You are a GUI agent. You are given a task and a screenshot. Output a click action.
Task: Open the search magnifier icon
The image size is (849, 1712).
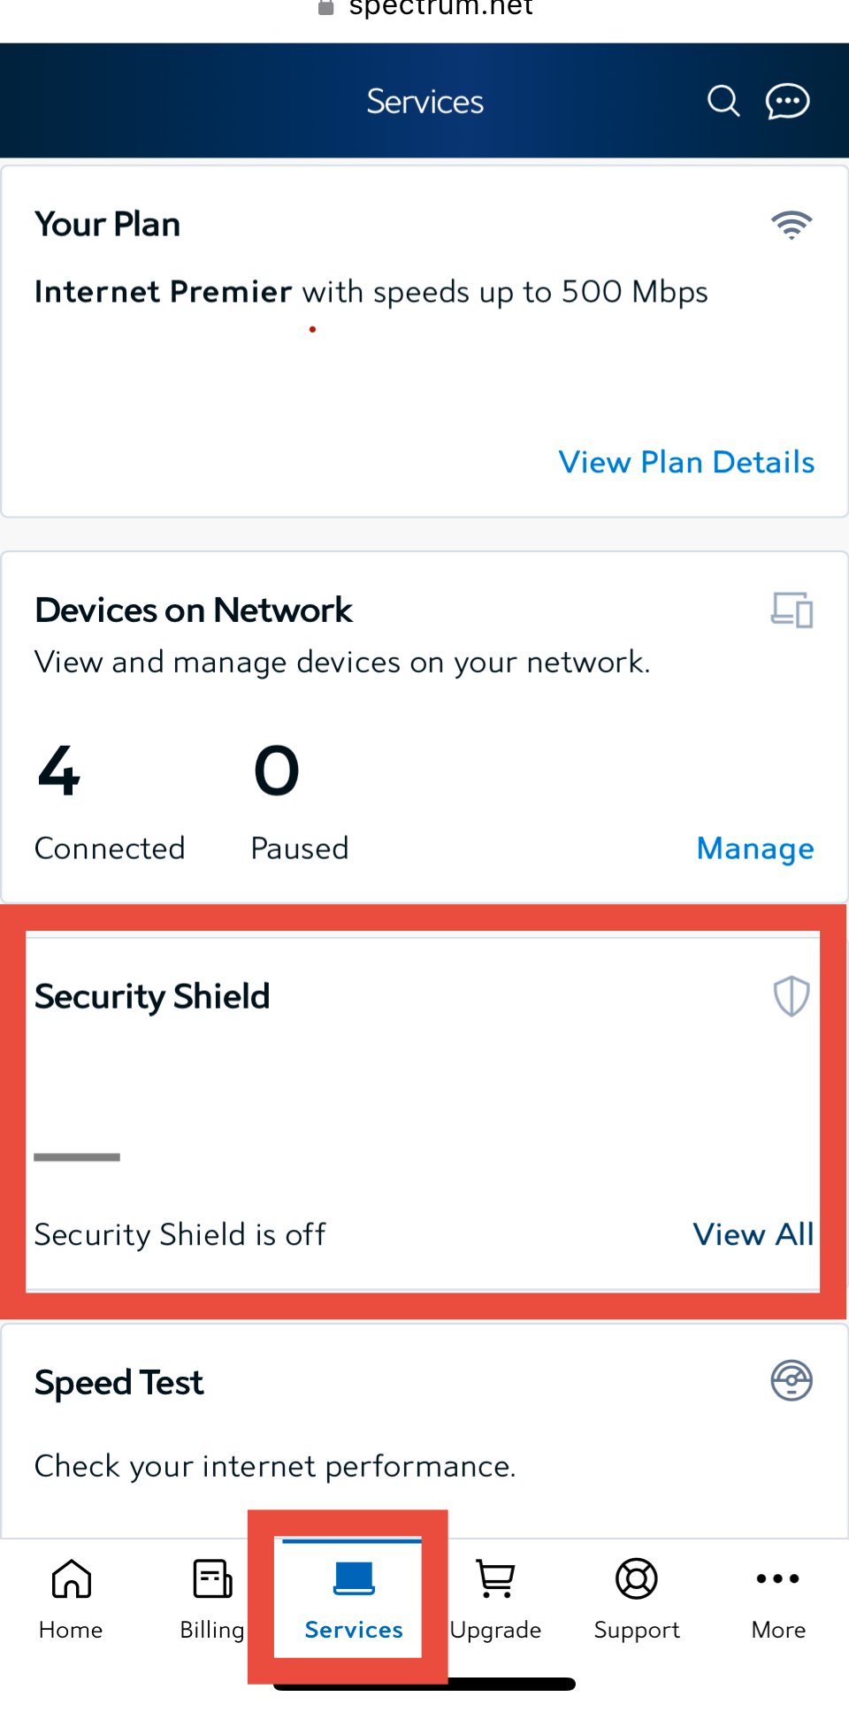[x=723, y=101]
